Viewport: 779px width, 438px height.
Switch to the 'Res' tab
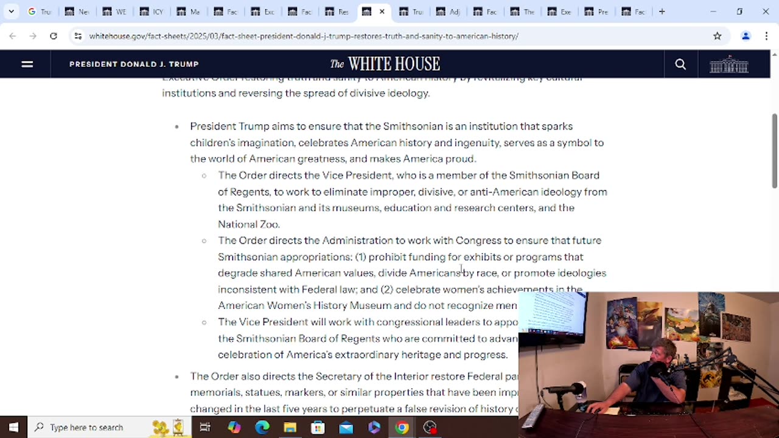click(x=337, y=12)
